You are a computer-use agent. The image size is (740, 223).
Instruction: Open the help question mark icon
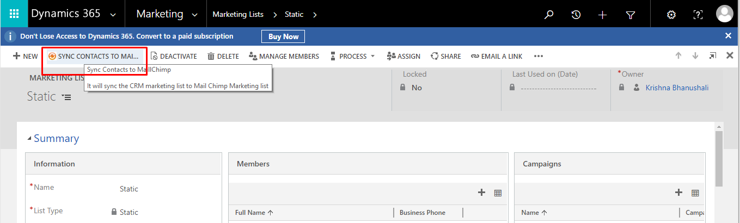698,15
